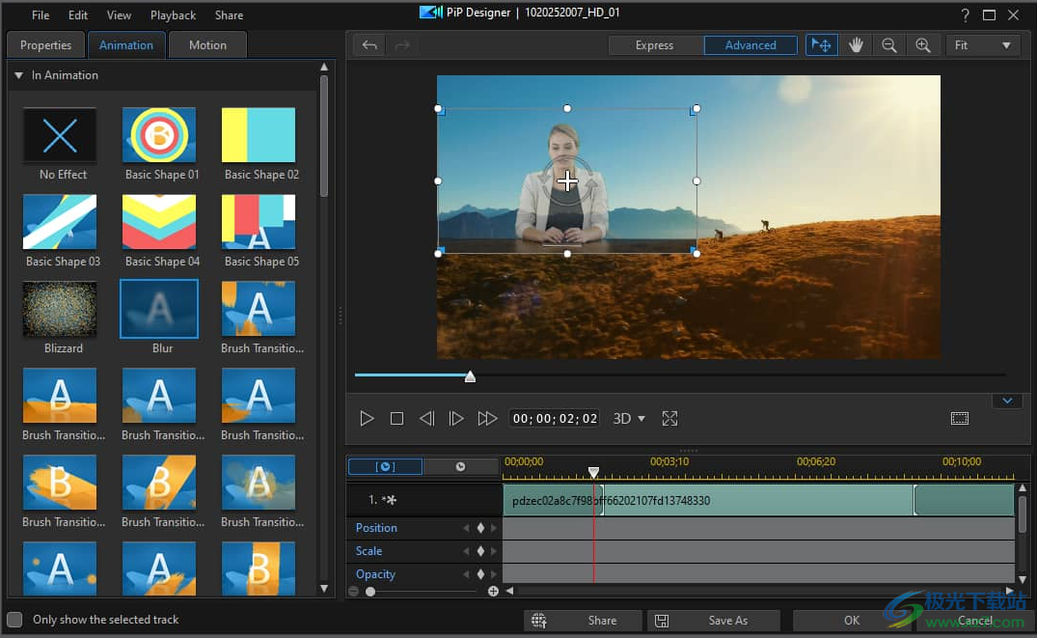Switch to Express mode

click(x=655, y=45)
